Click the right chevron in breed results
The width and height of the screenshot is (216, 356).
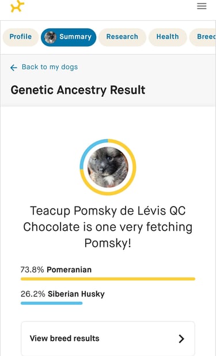(181, 339)
